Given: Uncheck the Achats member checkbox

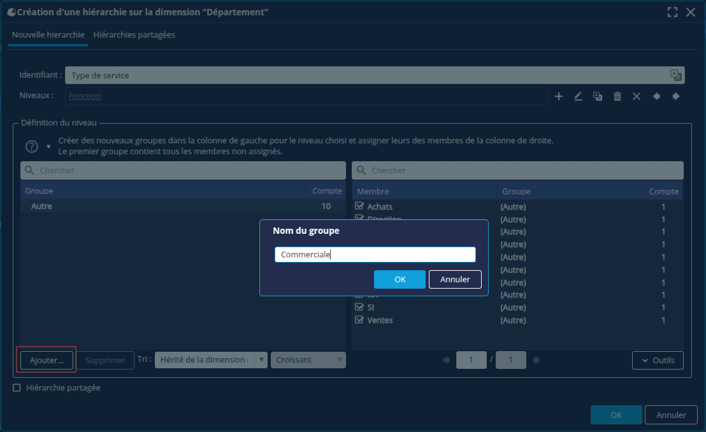Looking at the screenshot, I should coord(359,206).
